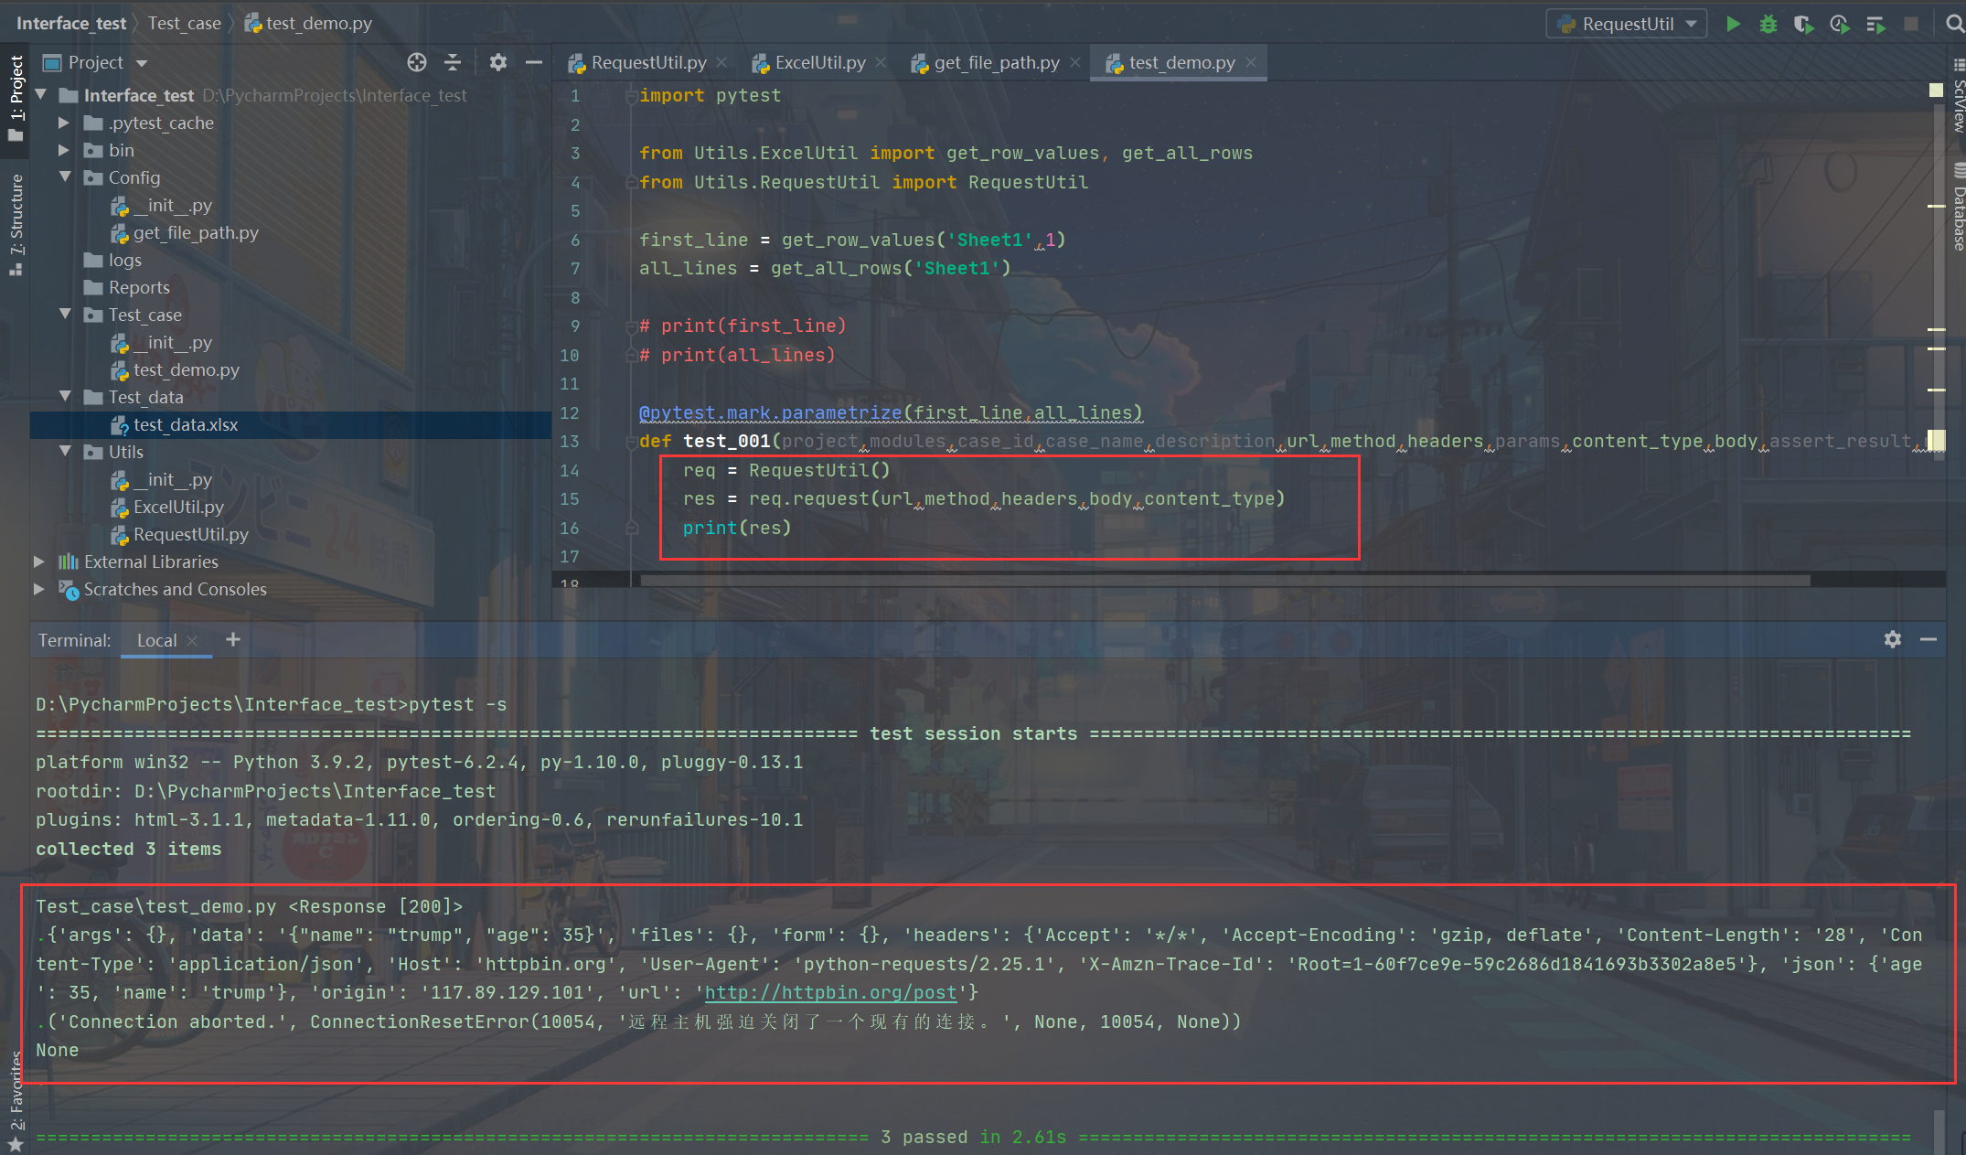Viewport: 1966px width, 1155px height.
Task: Switch to the get_file_path.py tab
Action: 996,62
